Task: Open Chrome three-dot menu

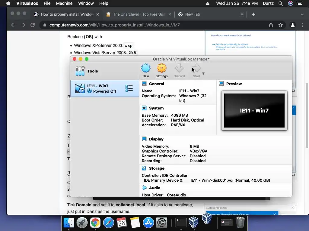Action: tap(302, 25)
